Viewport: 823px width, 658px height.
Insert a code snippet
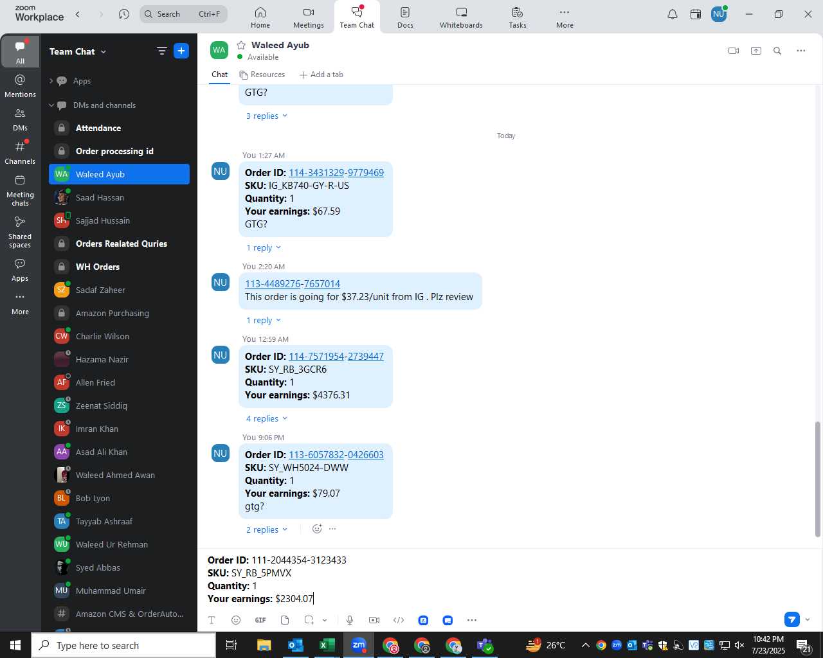pyautogui.click(x=399, y=620)
